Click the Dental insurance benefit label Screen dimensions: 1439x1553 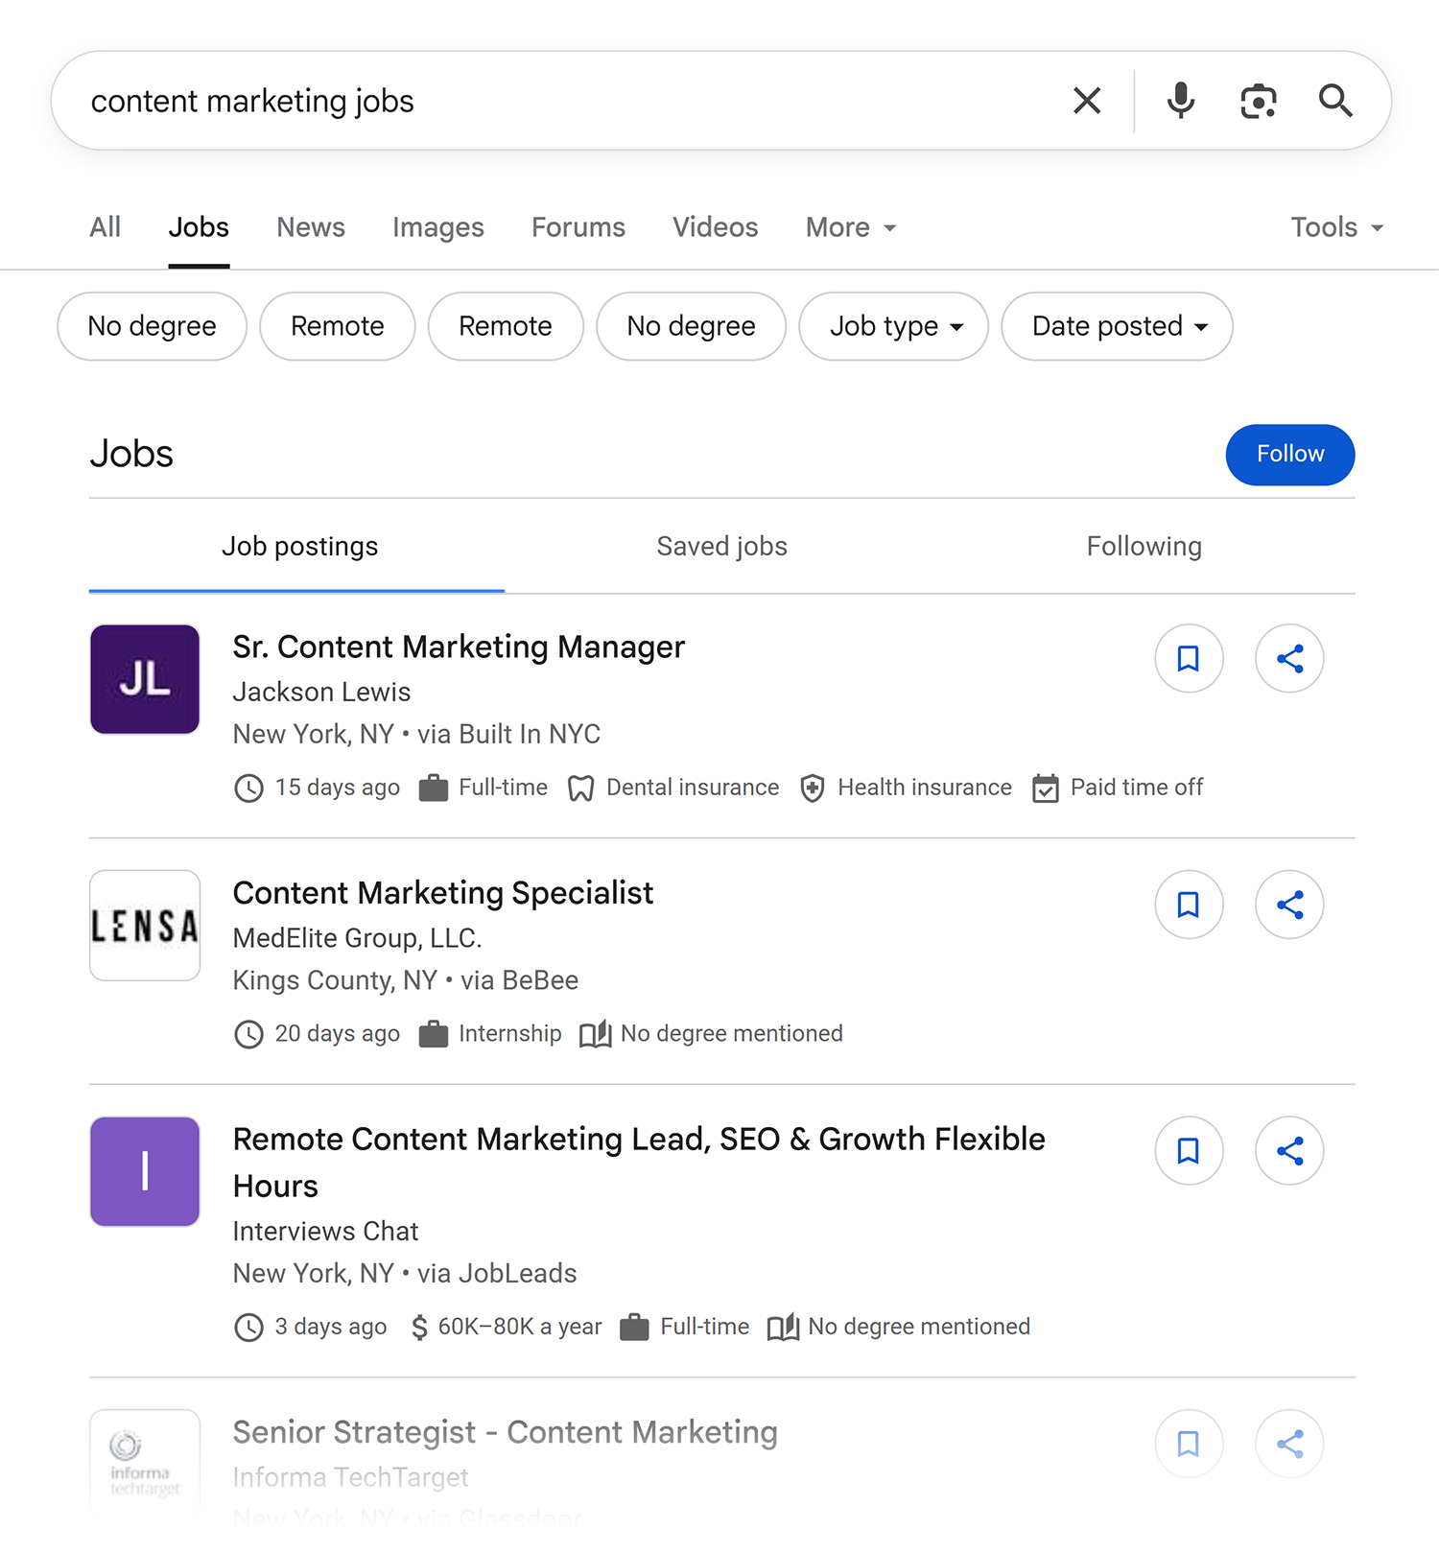(x=693, y=788)
